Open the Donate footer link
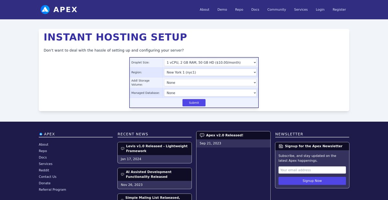 pos(45,183)
